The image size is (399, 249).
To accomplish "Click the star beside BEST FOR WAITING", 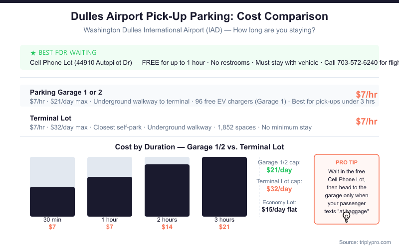I will coord(33,53).
